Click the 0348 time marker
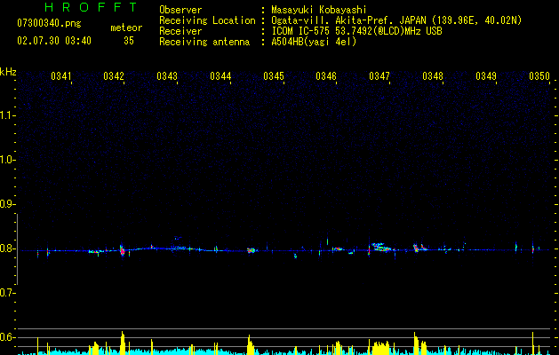Screen dimensions: 559x355 pyautogui.click(x=433, y=76)
